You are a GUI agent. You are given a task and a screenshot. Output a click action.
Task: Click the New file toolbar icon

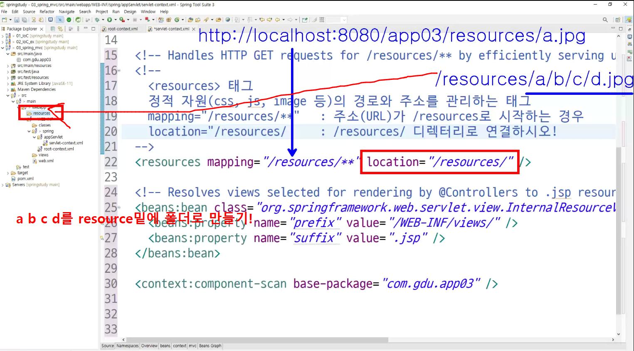pos(4,20)
